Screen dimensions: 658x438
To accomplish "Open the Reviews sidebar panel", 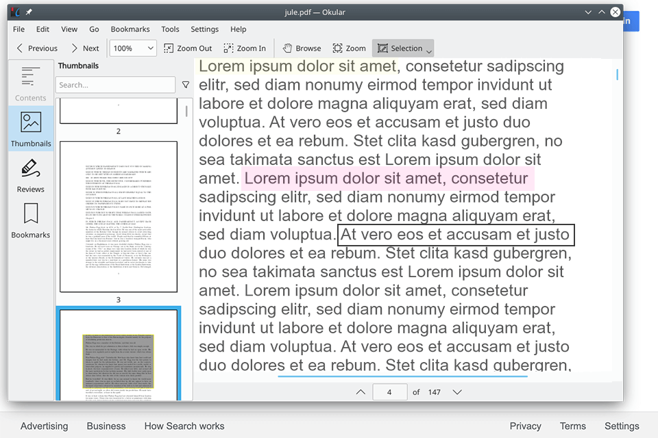I will (x=30, y=175).
